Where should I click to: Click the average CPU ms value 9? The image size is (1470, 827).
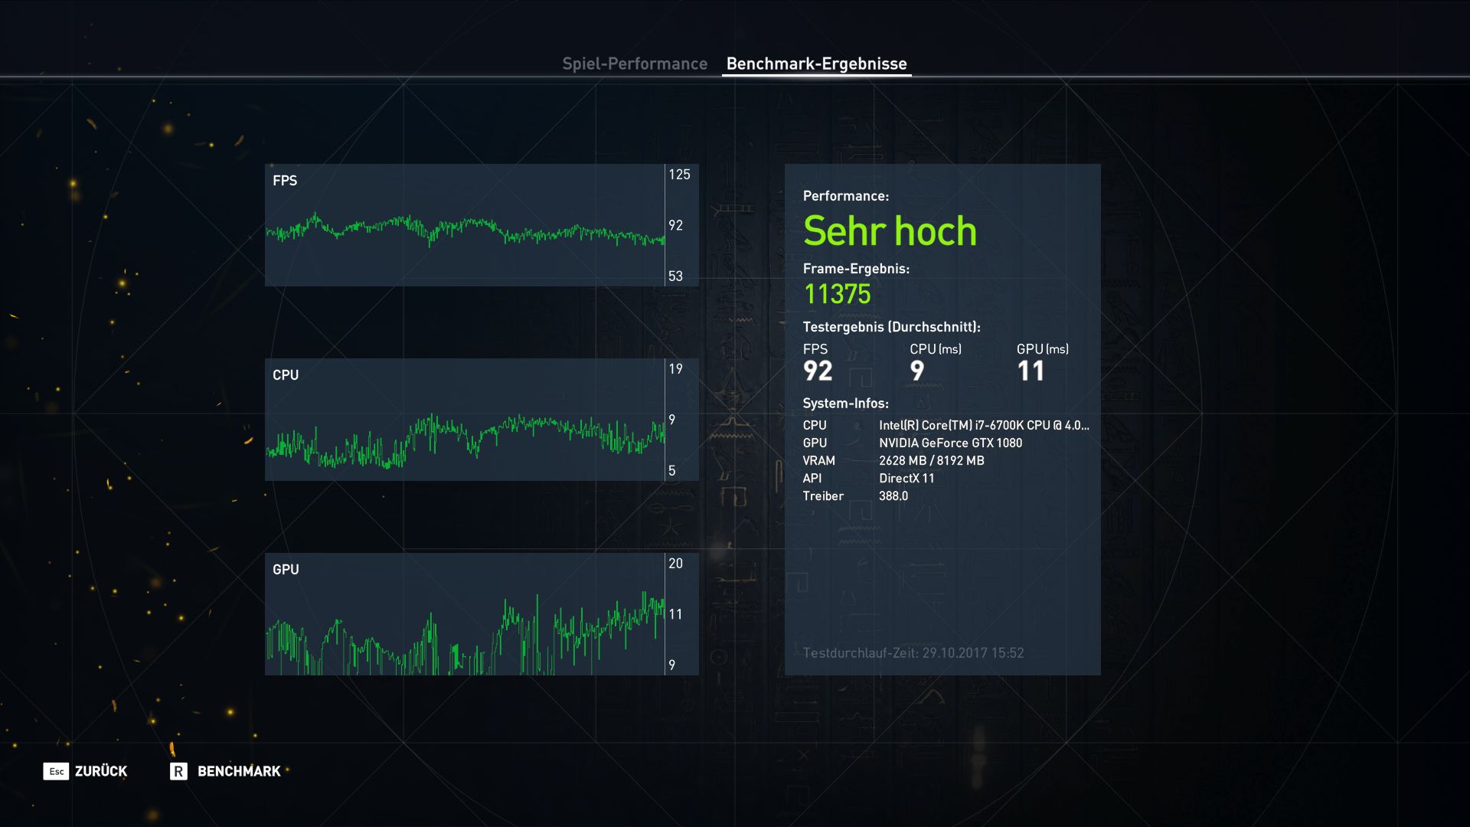click(917, 371)
